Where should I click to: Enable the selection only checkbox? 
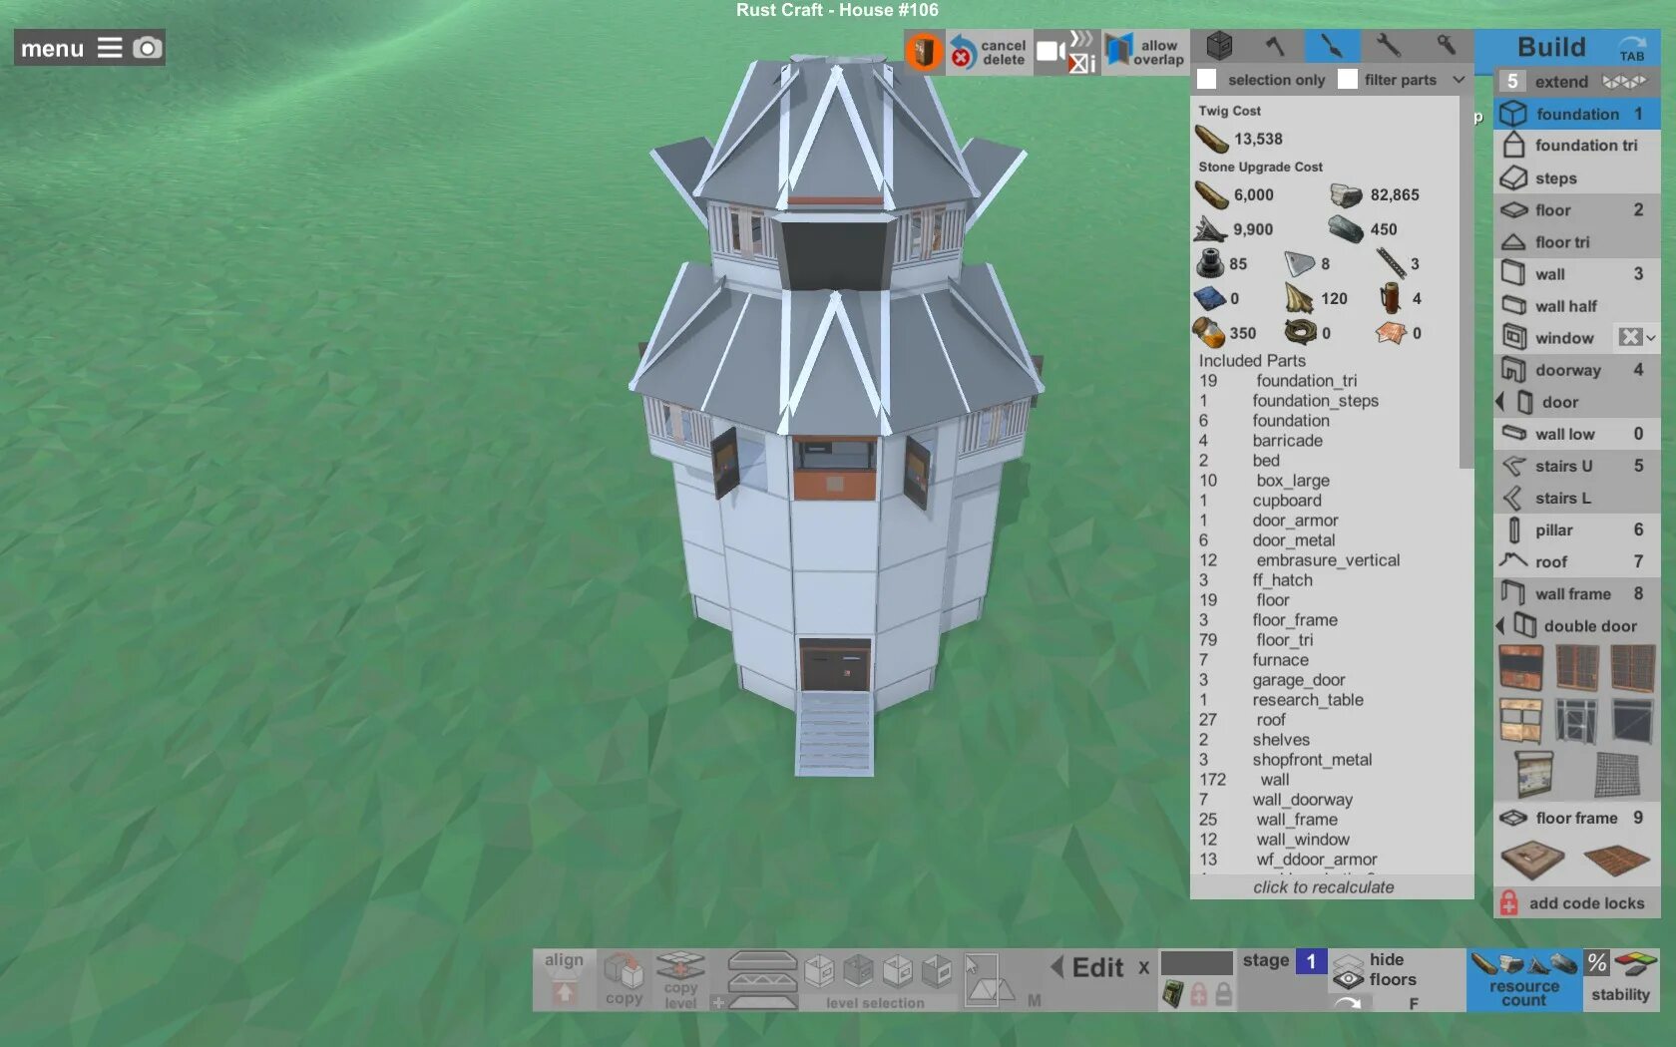(1207, 80)
